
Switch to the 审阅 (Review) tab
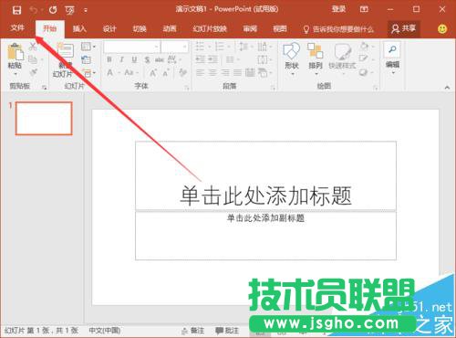250,28
